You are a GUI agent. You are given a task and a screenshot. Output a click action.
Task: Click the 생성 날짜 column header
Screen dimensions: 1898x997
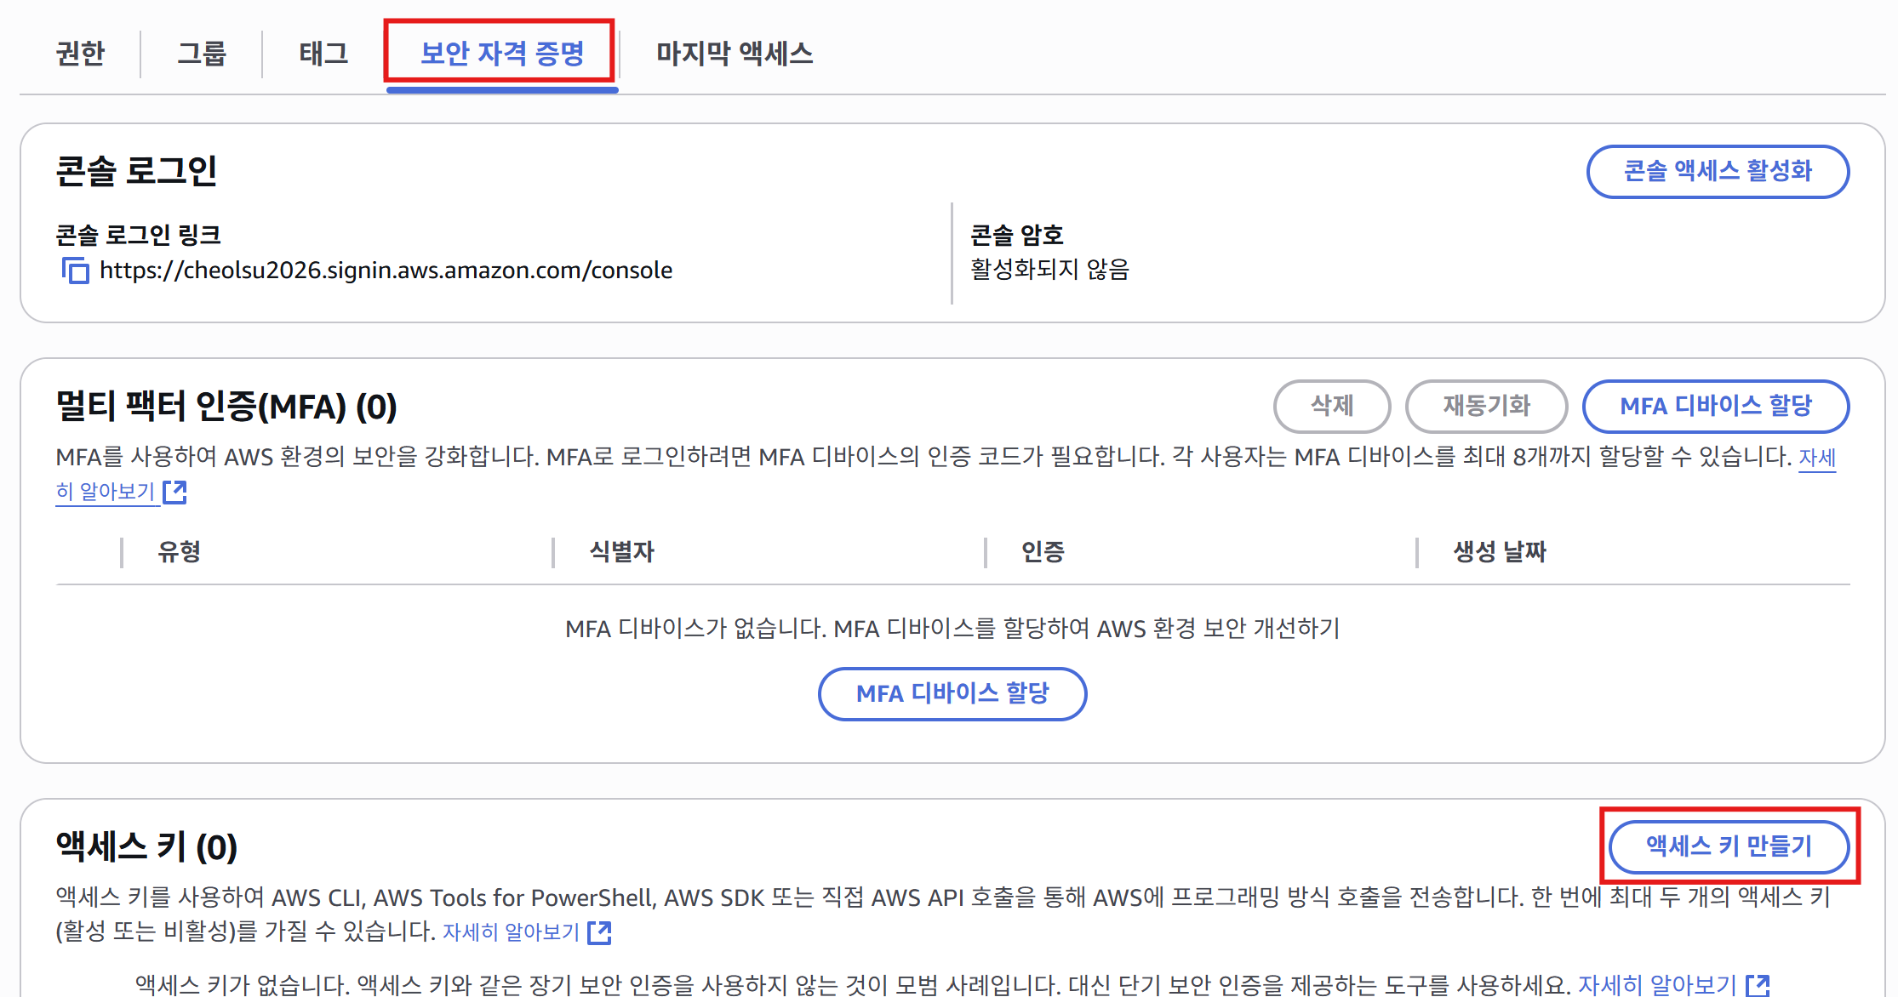click(1499, 552)
